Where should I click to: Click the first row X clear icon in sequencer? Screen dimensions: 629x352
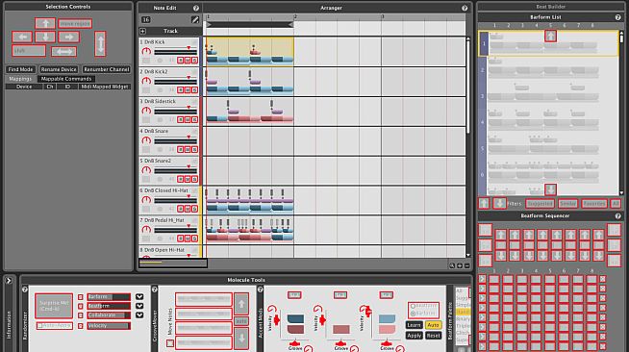pyautogui.click(x=602, y=279)
